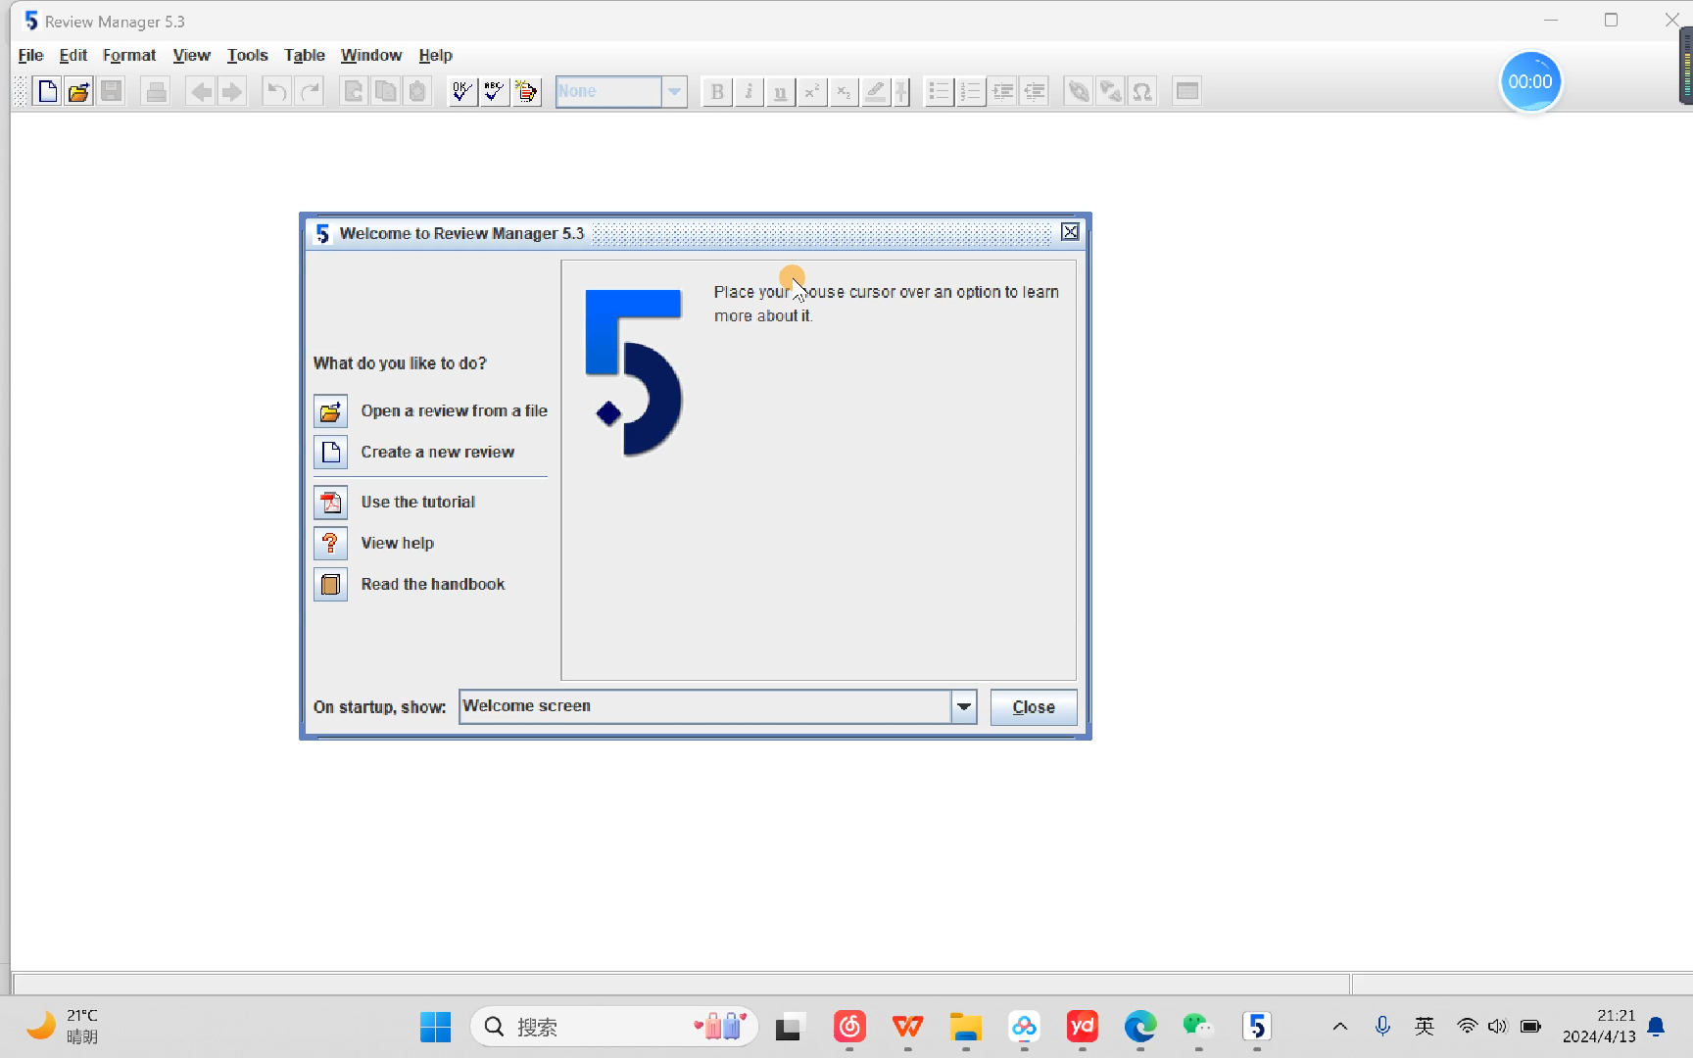Image resolution: width=1693 pixels, height=1058 pixels.
Task: Click the Omega special character icon
Action: point(1142,91)
